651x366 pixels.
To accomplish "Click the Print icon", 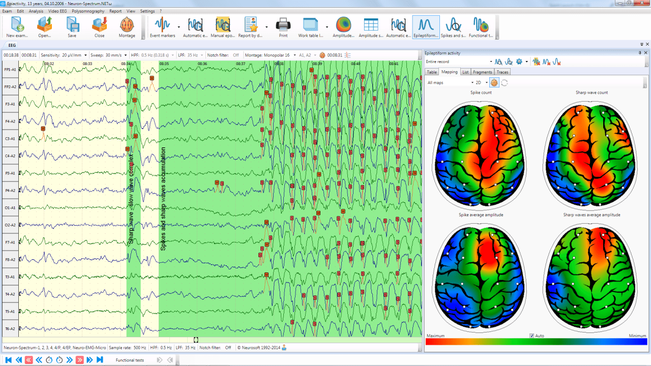I will pos(283,27).
